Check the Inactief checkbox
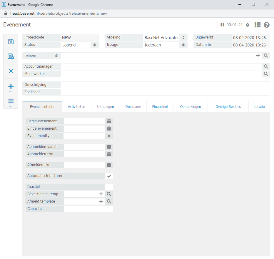 (x=109, y=187)
